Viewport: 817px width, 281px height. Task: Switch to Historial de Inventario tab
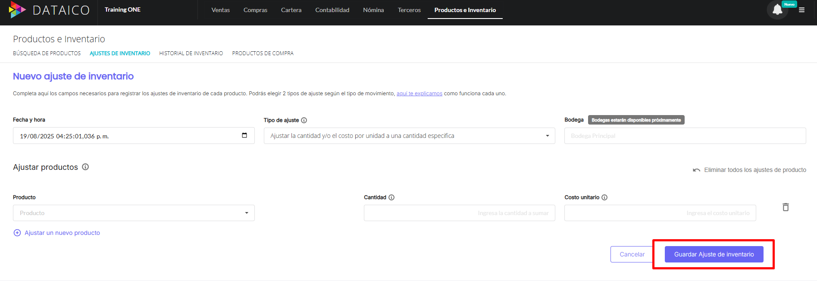click(x=191, y=53)
